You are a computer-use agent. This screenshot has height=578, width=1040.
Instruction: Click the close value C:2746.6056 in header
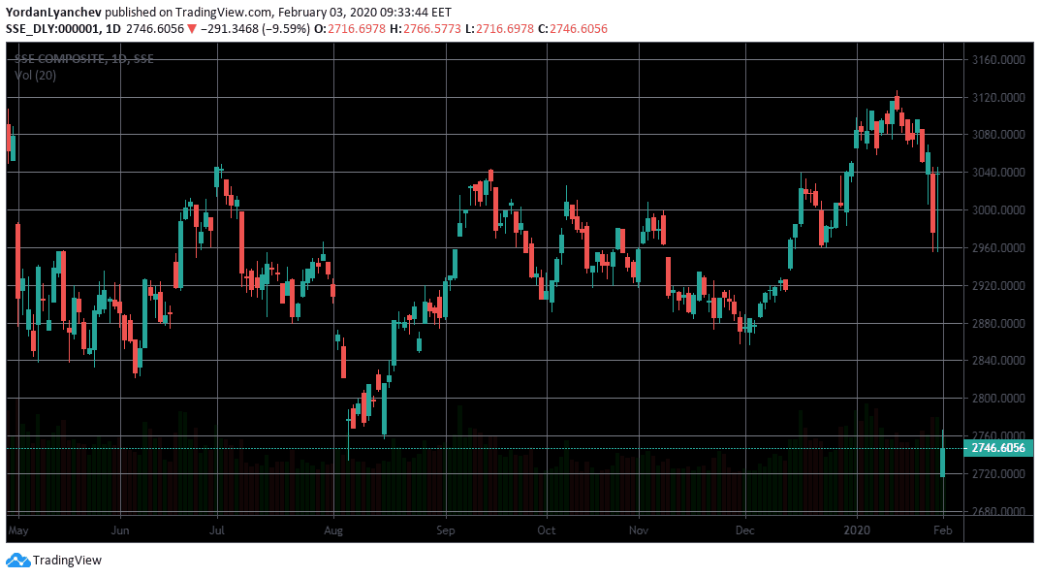pos(573,28)
